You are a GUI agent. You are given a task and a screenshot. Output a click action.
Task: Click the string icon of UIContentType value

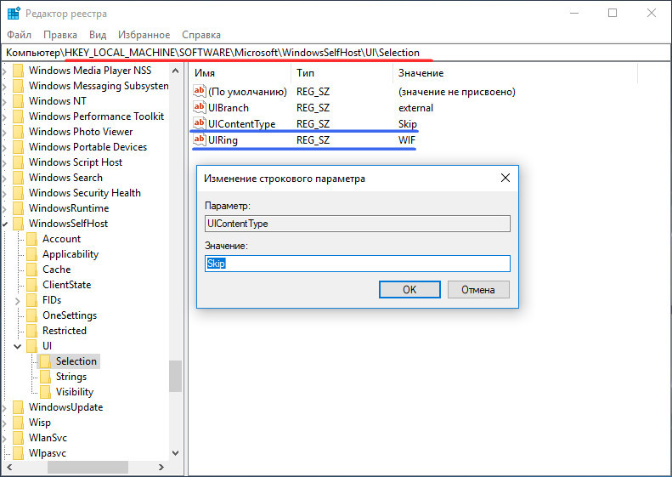(x=200, y=123)
